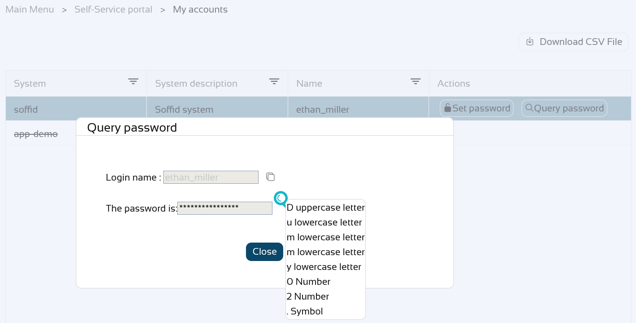Copy the login name to clipboard
This screenshot has height=323, width=636.
[270, 177]
